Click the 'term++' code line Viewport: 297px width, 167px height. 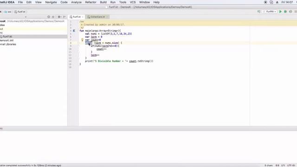(x=95, y=55)
